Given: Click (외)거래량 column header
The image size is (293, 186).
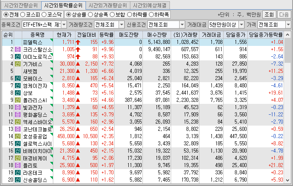Looking at the screenshot, I should (185, 35).
